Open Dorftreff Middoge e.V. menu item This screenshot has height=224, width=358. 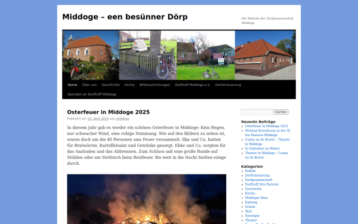pyautogui.click(x=193, y=85)
